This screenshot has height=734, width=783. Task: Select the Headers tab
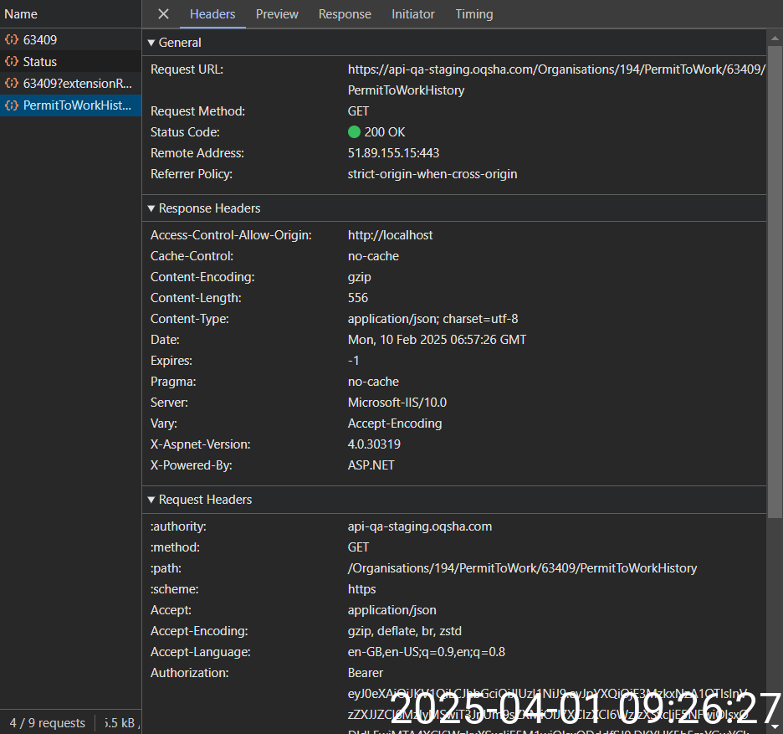(212, 14)
